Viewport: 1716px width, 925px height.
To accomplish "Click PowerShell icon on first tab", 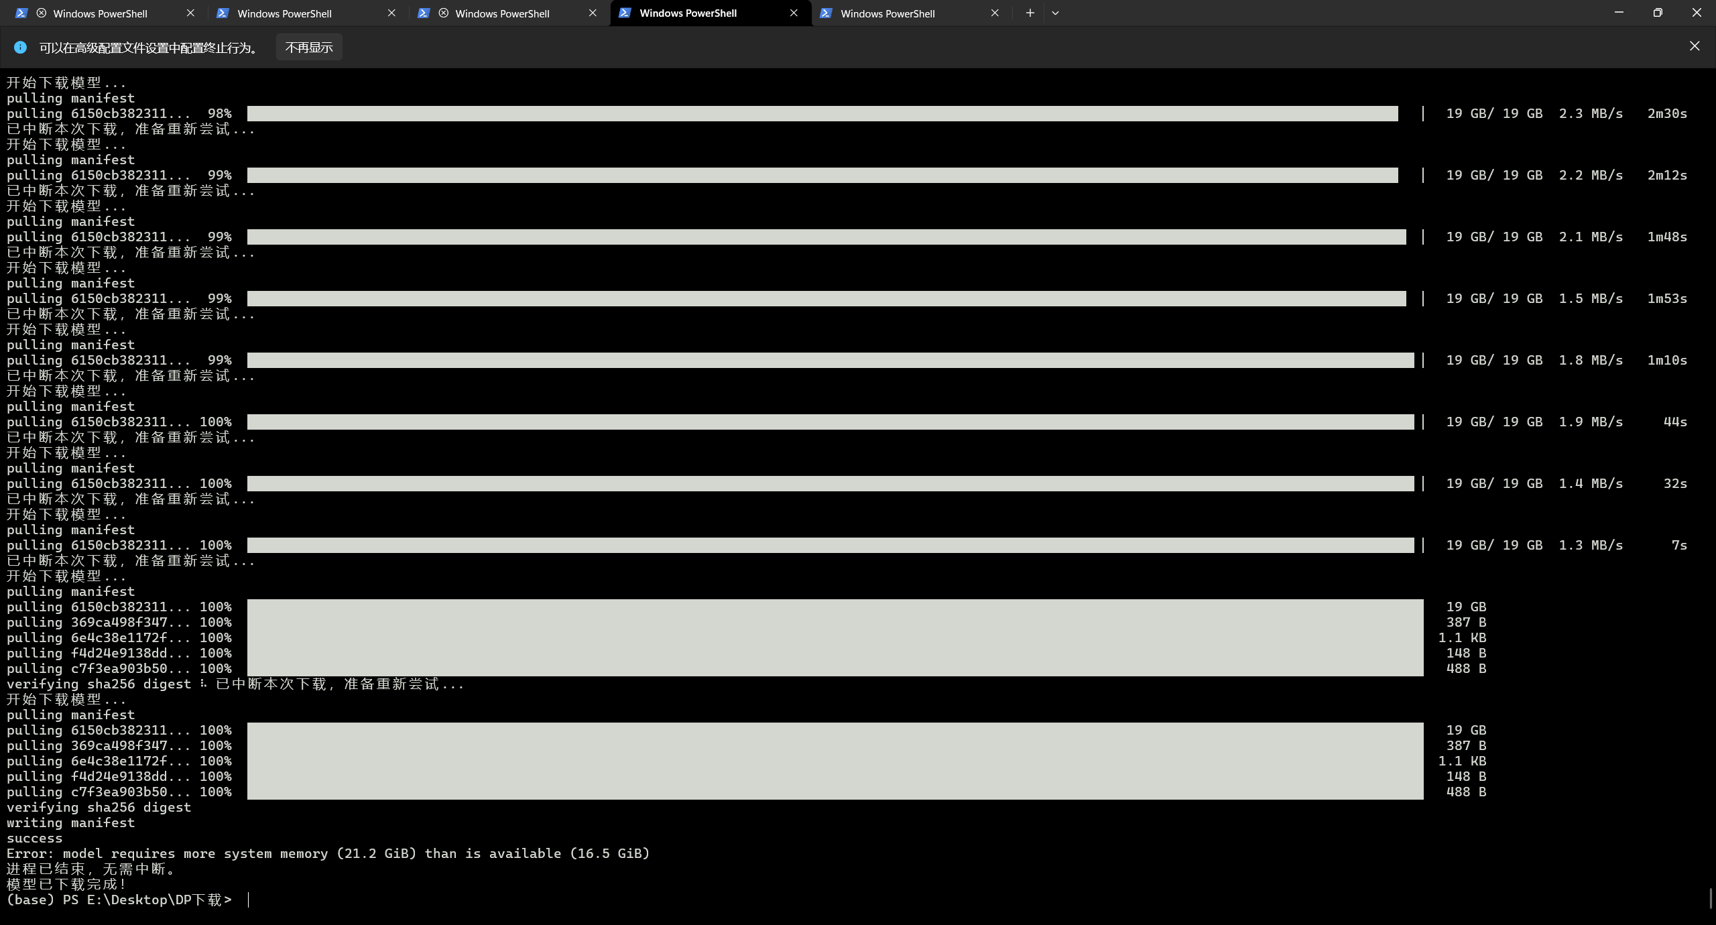I will [21, 13].
